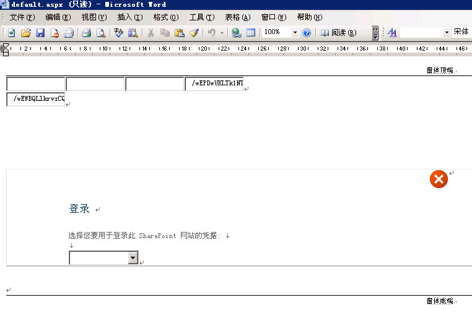Open the zoom percentage dropdown arrow
Viewport: 472px width, 334px height.
coord(295,32)
